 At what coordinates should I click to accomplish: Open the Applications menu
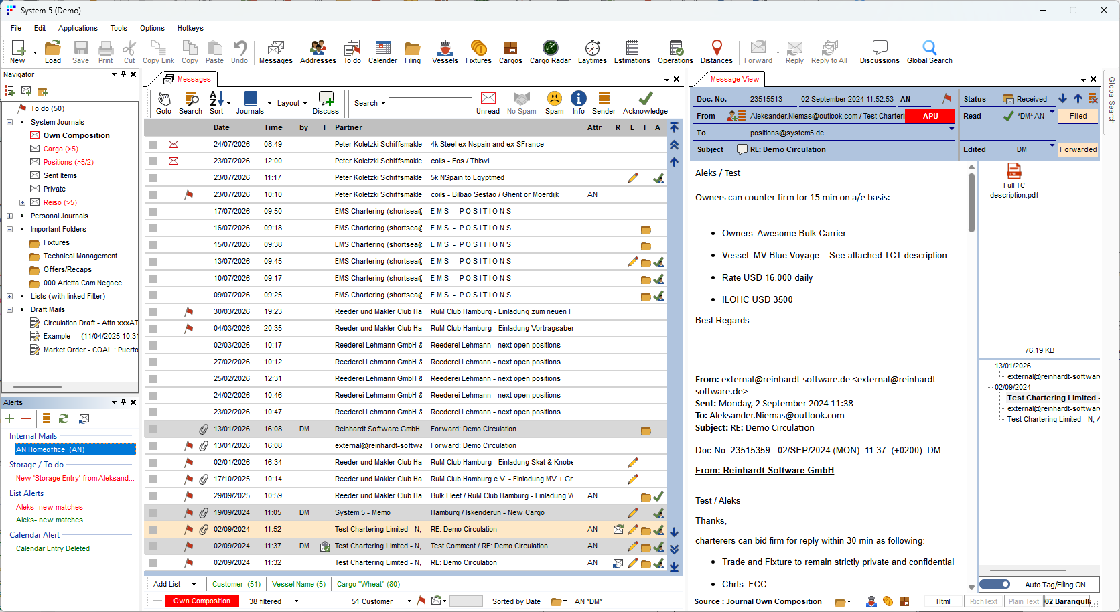78,28
